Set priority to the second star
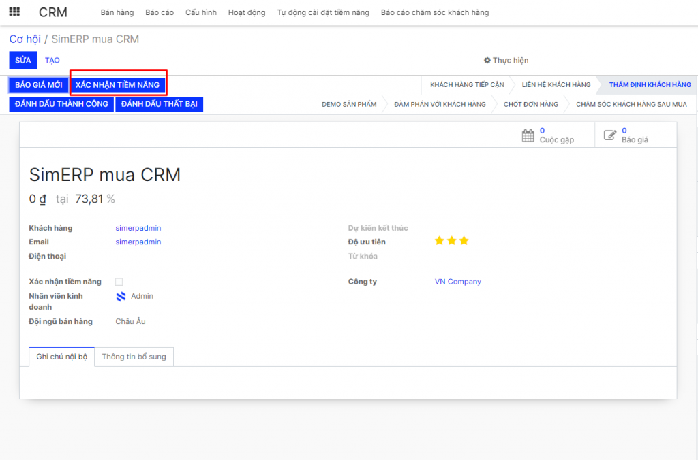698x460 pixels. click(x=452, y=241)
